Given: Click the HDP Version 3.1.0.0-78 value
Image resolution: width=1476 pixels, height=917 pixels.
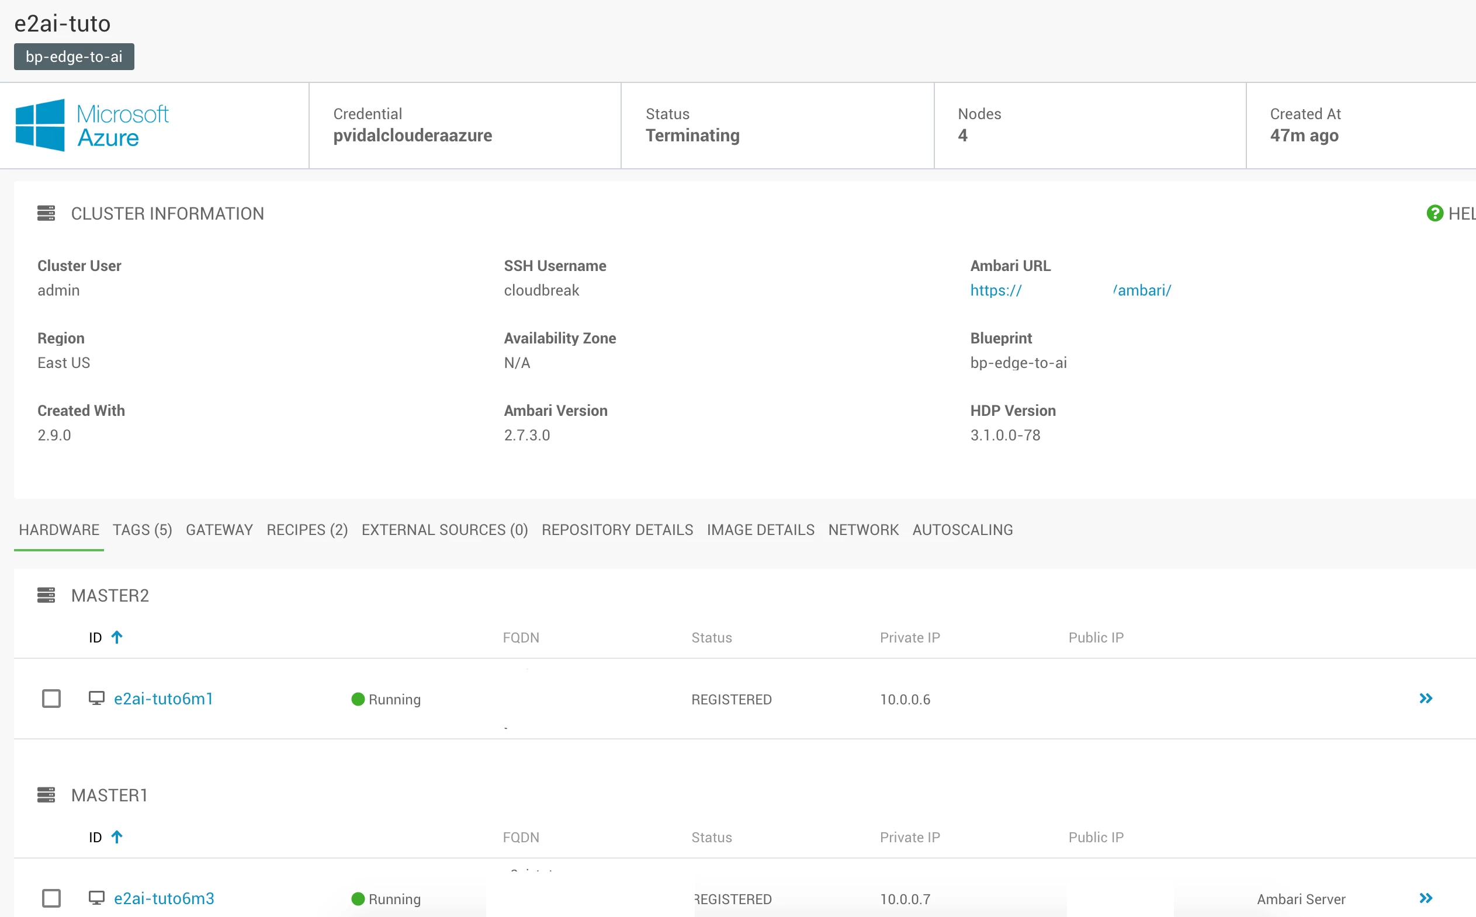Looking at the screenshot, I should click(1005, 436).
